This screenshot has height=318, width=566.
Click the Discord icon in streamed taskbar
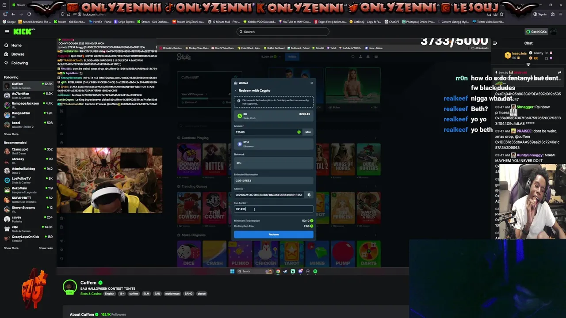pyautogui.click(x=300, y=271)
